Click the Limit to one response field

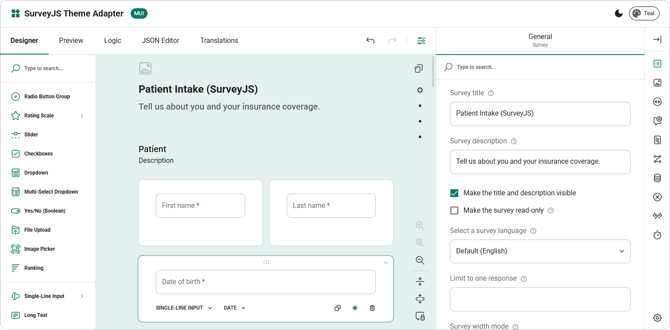(x=540, y=299)
